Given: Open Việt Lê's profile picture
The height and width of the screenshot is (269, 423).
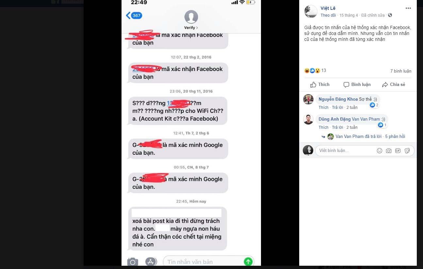Looking at the screenshot, I should click(x=311, y=11).
